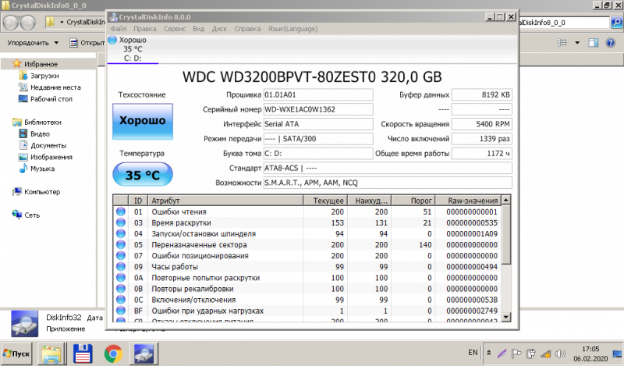The width and height of the screenshot is (624, 366).
Task: Click the Режим передачи field SATA/300
Action: coord(318,139)
